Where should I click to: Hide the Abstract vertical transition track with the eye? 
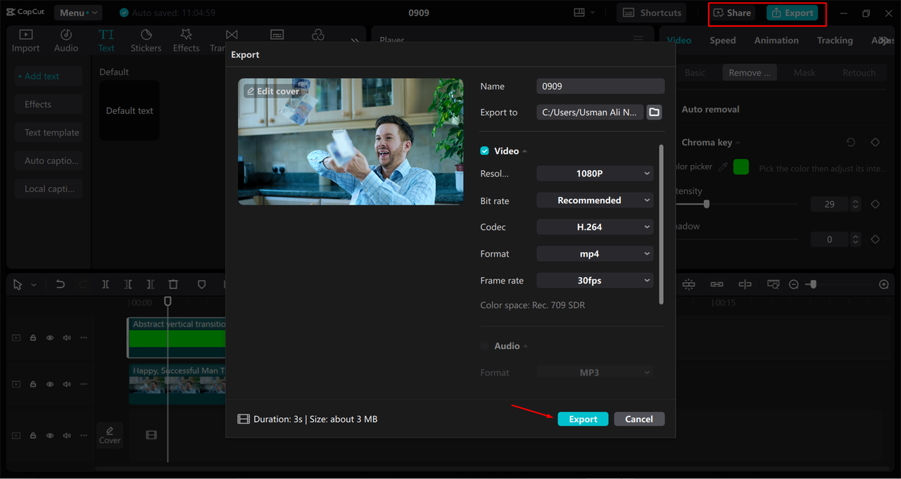[50, 338]
